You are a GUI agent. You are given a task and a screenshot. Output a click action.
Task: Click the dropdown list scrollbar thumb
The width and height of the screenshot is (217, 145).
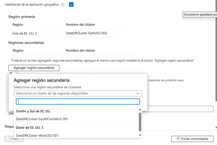(x=140, y=122)
